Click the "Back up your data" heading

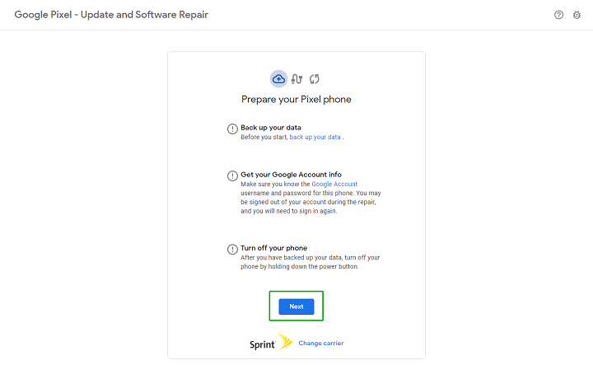(x=270, y=128)
